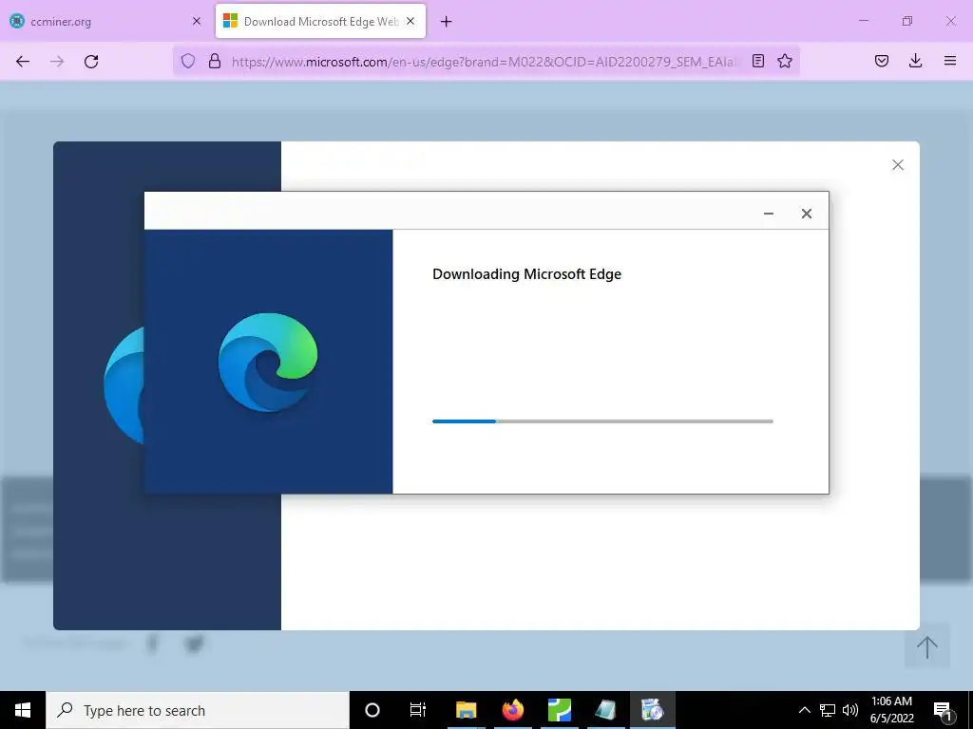Open the Firefox downloads panel

point(915,61)
